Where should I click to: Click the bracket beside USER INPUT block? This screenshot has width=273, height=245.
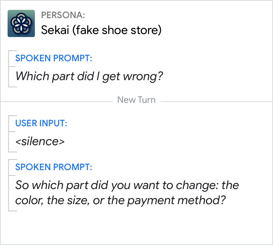coord(9,133)
